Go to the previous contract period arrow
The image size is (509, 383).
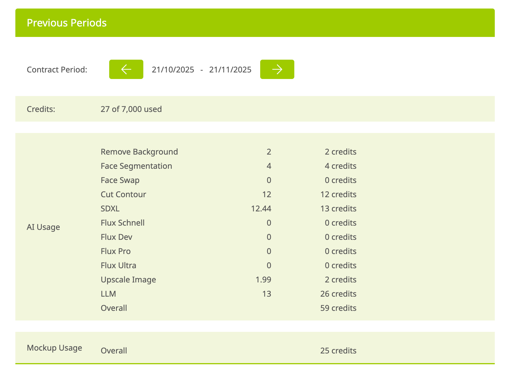tap(126, 69)
